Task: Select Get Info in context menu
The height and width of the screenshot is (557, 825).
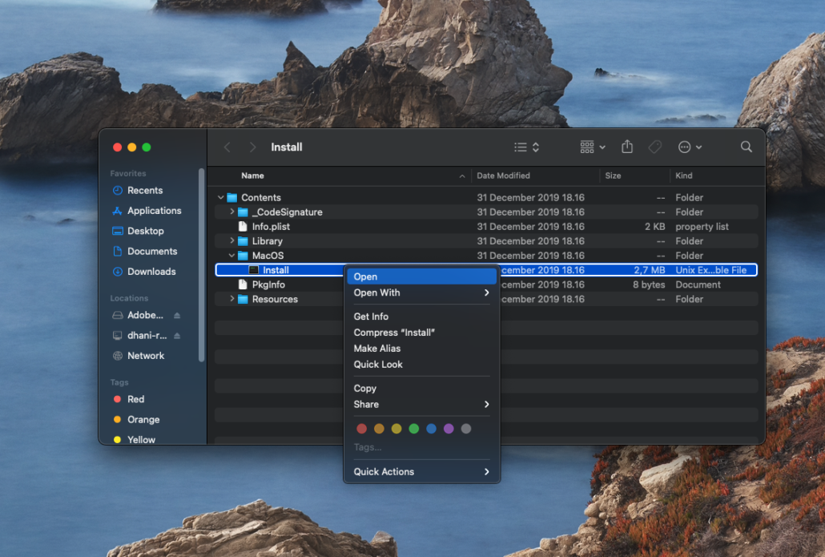Action: tap(371, 317)
